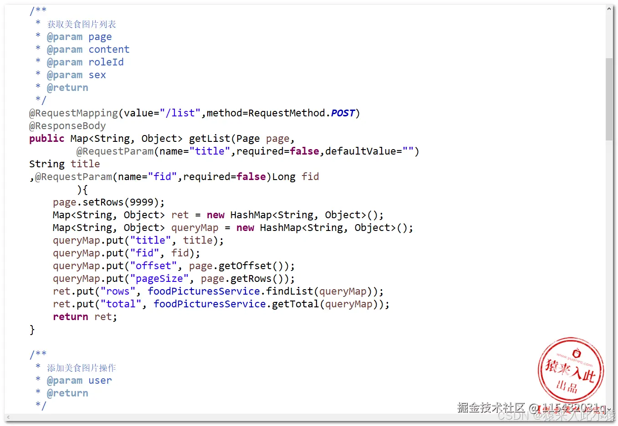Click the "String title" parameter line

pyautogui.click(x=65, y=164)
